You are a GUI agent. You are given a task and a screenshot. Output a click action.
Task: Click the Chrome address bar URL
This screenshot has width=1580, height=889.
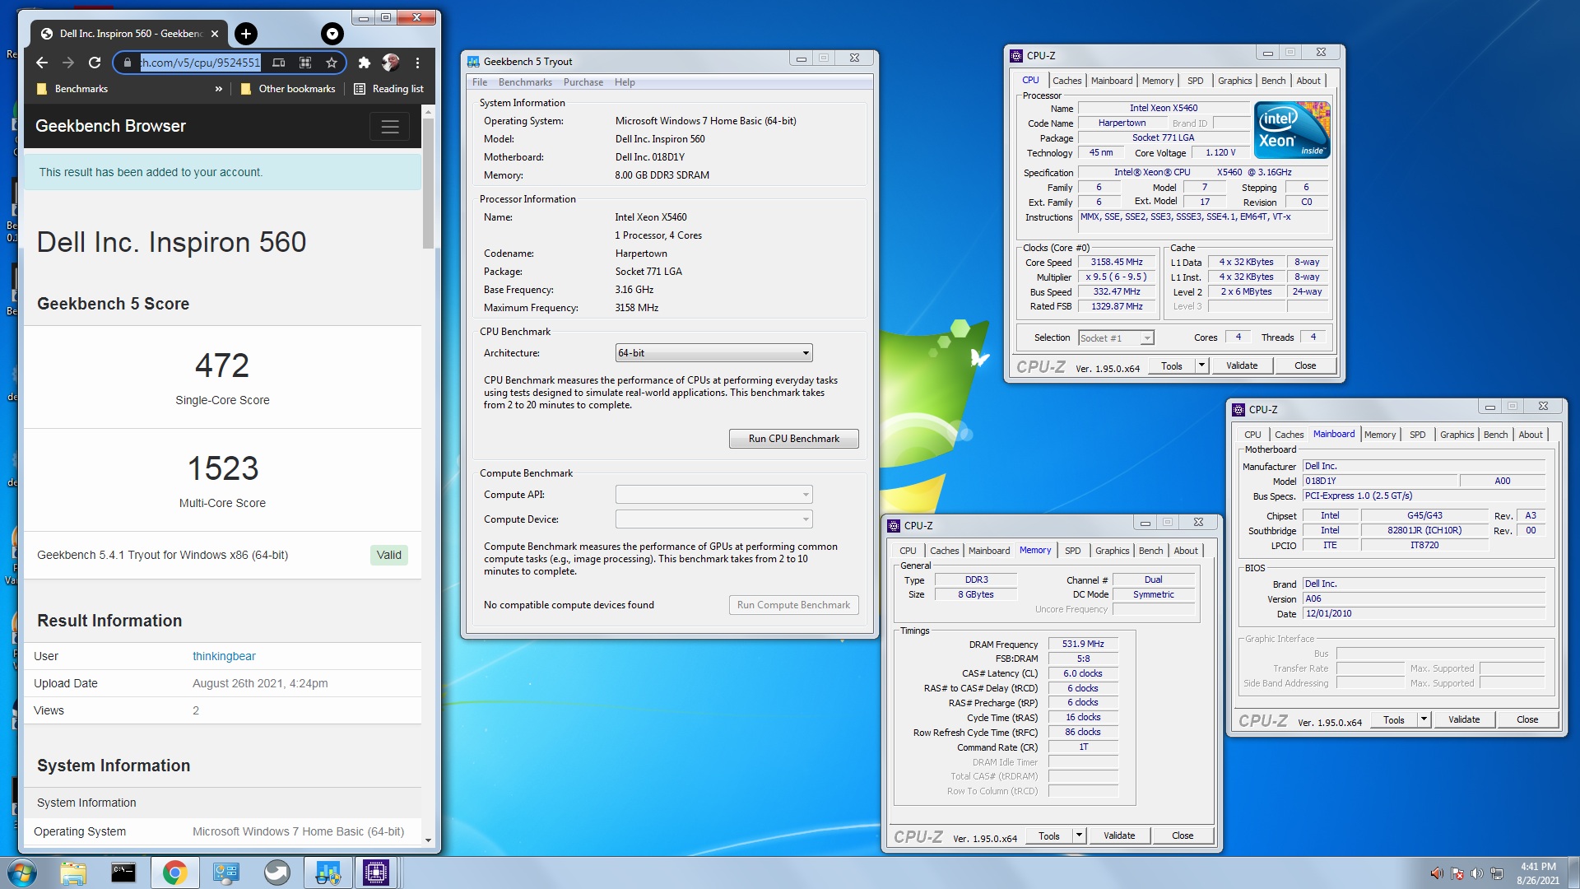coord(200,63)
